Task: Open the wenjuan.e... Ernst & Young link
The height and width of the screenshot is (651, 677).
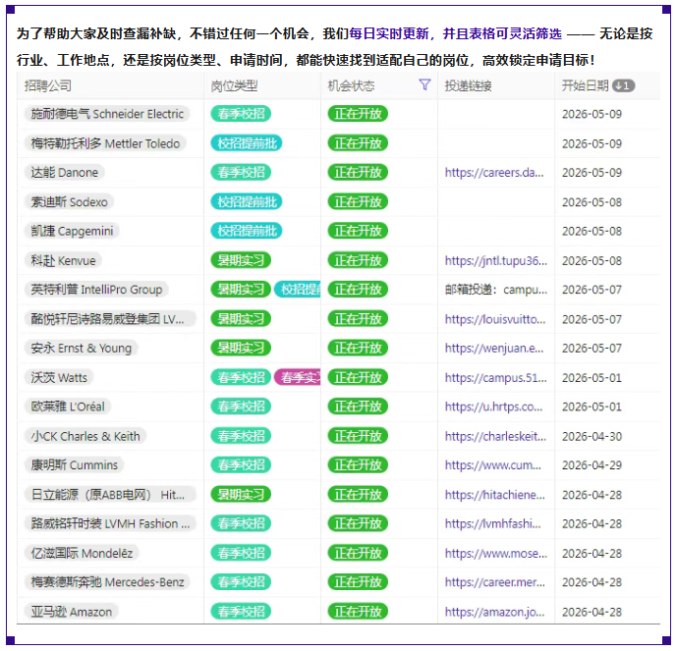Action: (x=494, y=349)
